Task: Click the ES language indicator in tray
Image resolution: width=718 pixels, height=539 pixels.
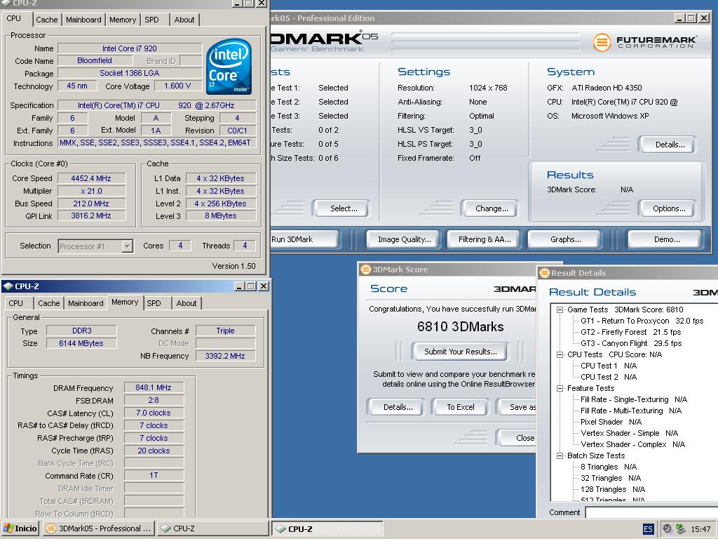Action: click(x=648, y=529)
